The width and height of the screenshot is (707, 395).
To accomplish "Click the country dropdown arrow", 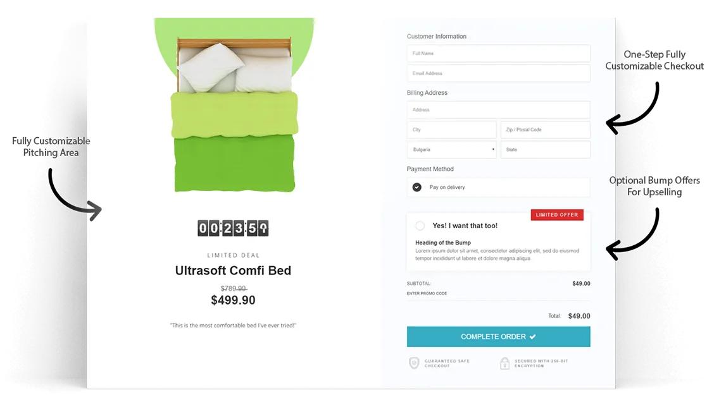I will tap(493, 150).
